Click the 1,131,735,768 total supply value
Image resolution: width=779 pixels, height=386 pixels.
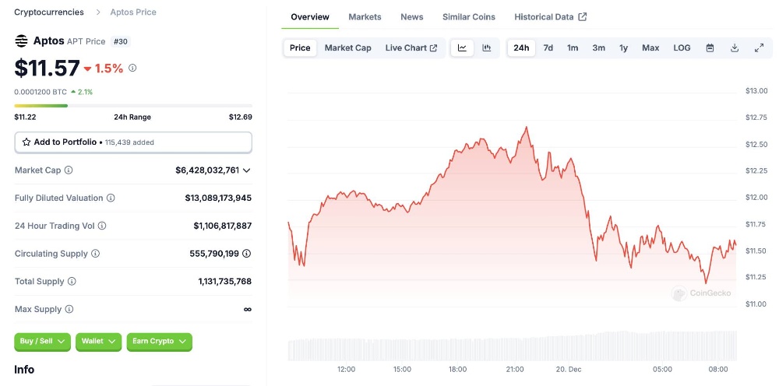coord(224,281)
